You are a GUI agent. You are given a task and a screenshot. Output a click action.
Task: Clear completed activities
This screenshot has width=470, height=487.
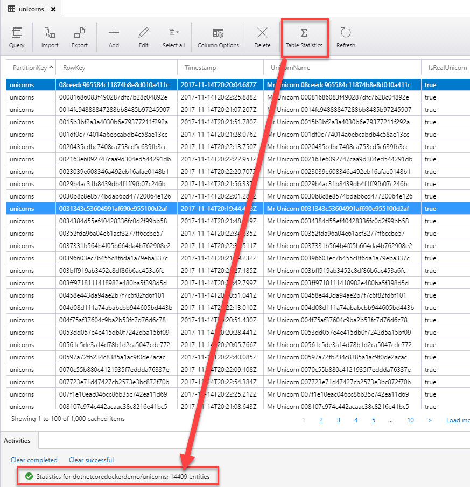(x=34, y=460)
